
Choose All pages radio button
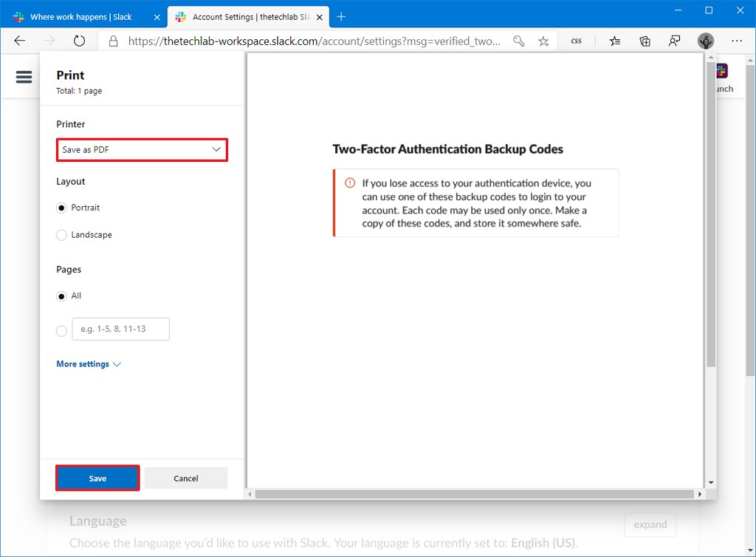tap(62, 296)
